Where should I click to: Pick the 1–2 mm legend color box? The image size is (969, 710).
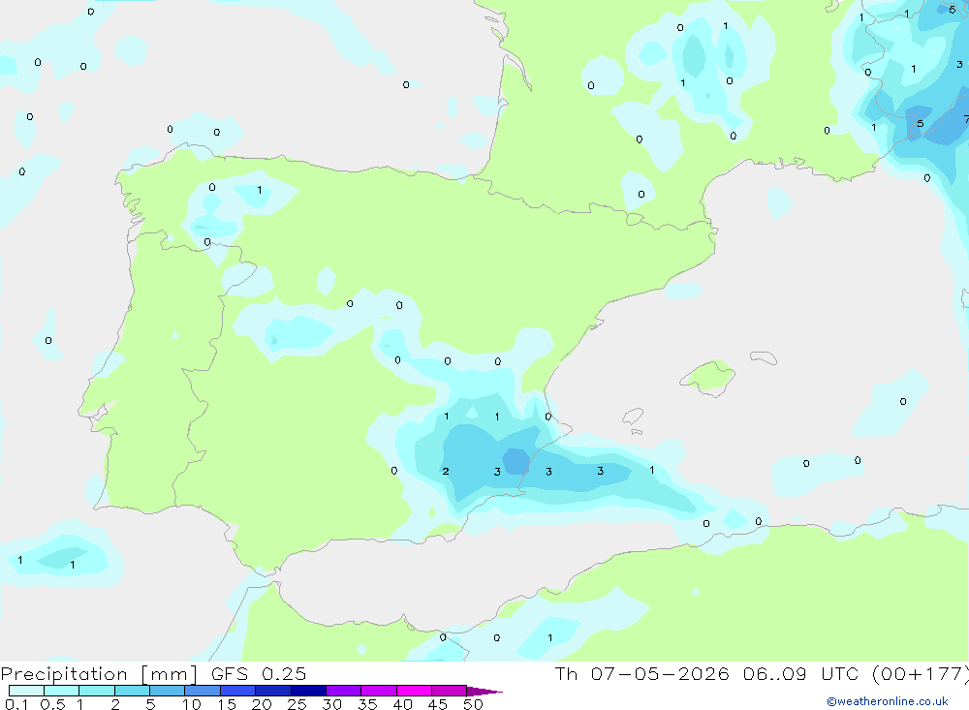coord(97,691)
